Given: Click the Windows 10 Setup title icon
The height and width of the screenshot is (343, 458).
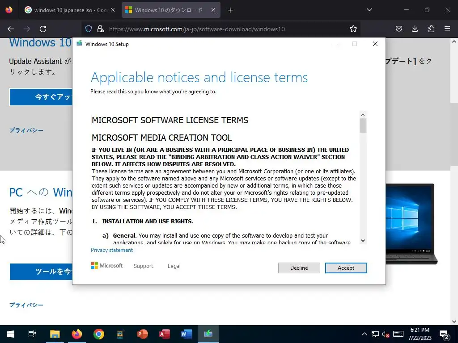Looking at the screenshot, I should pos(79,44).
